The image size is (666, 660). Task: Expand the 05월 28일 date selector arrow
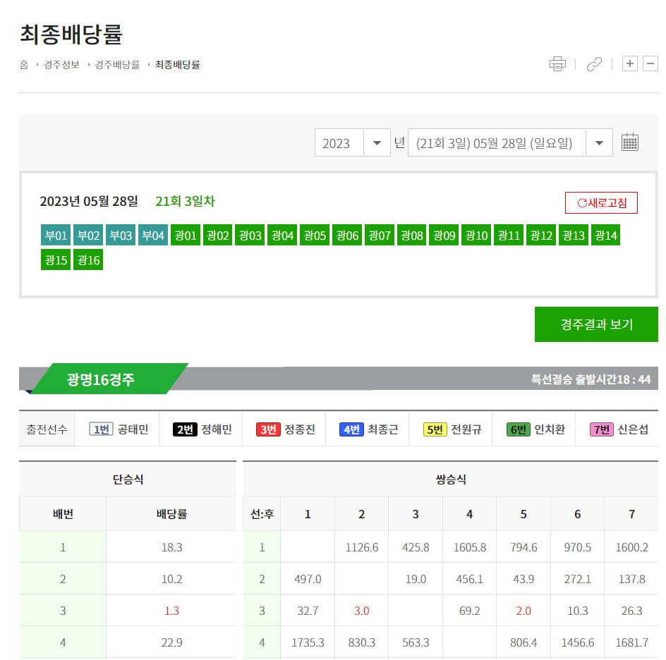[599, 142]
